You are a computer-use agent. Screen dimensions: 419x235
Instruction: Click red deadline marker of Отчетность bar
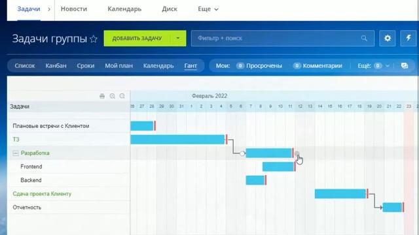point(403,208)
